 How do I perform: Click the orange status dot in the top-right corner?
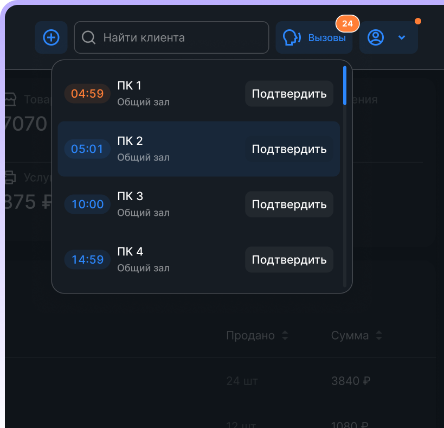(417, 21)
